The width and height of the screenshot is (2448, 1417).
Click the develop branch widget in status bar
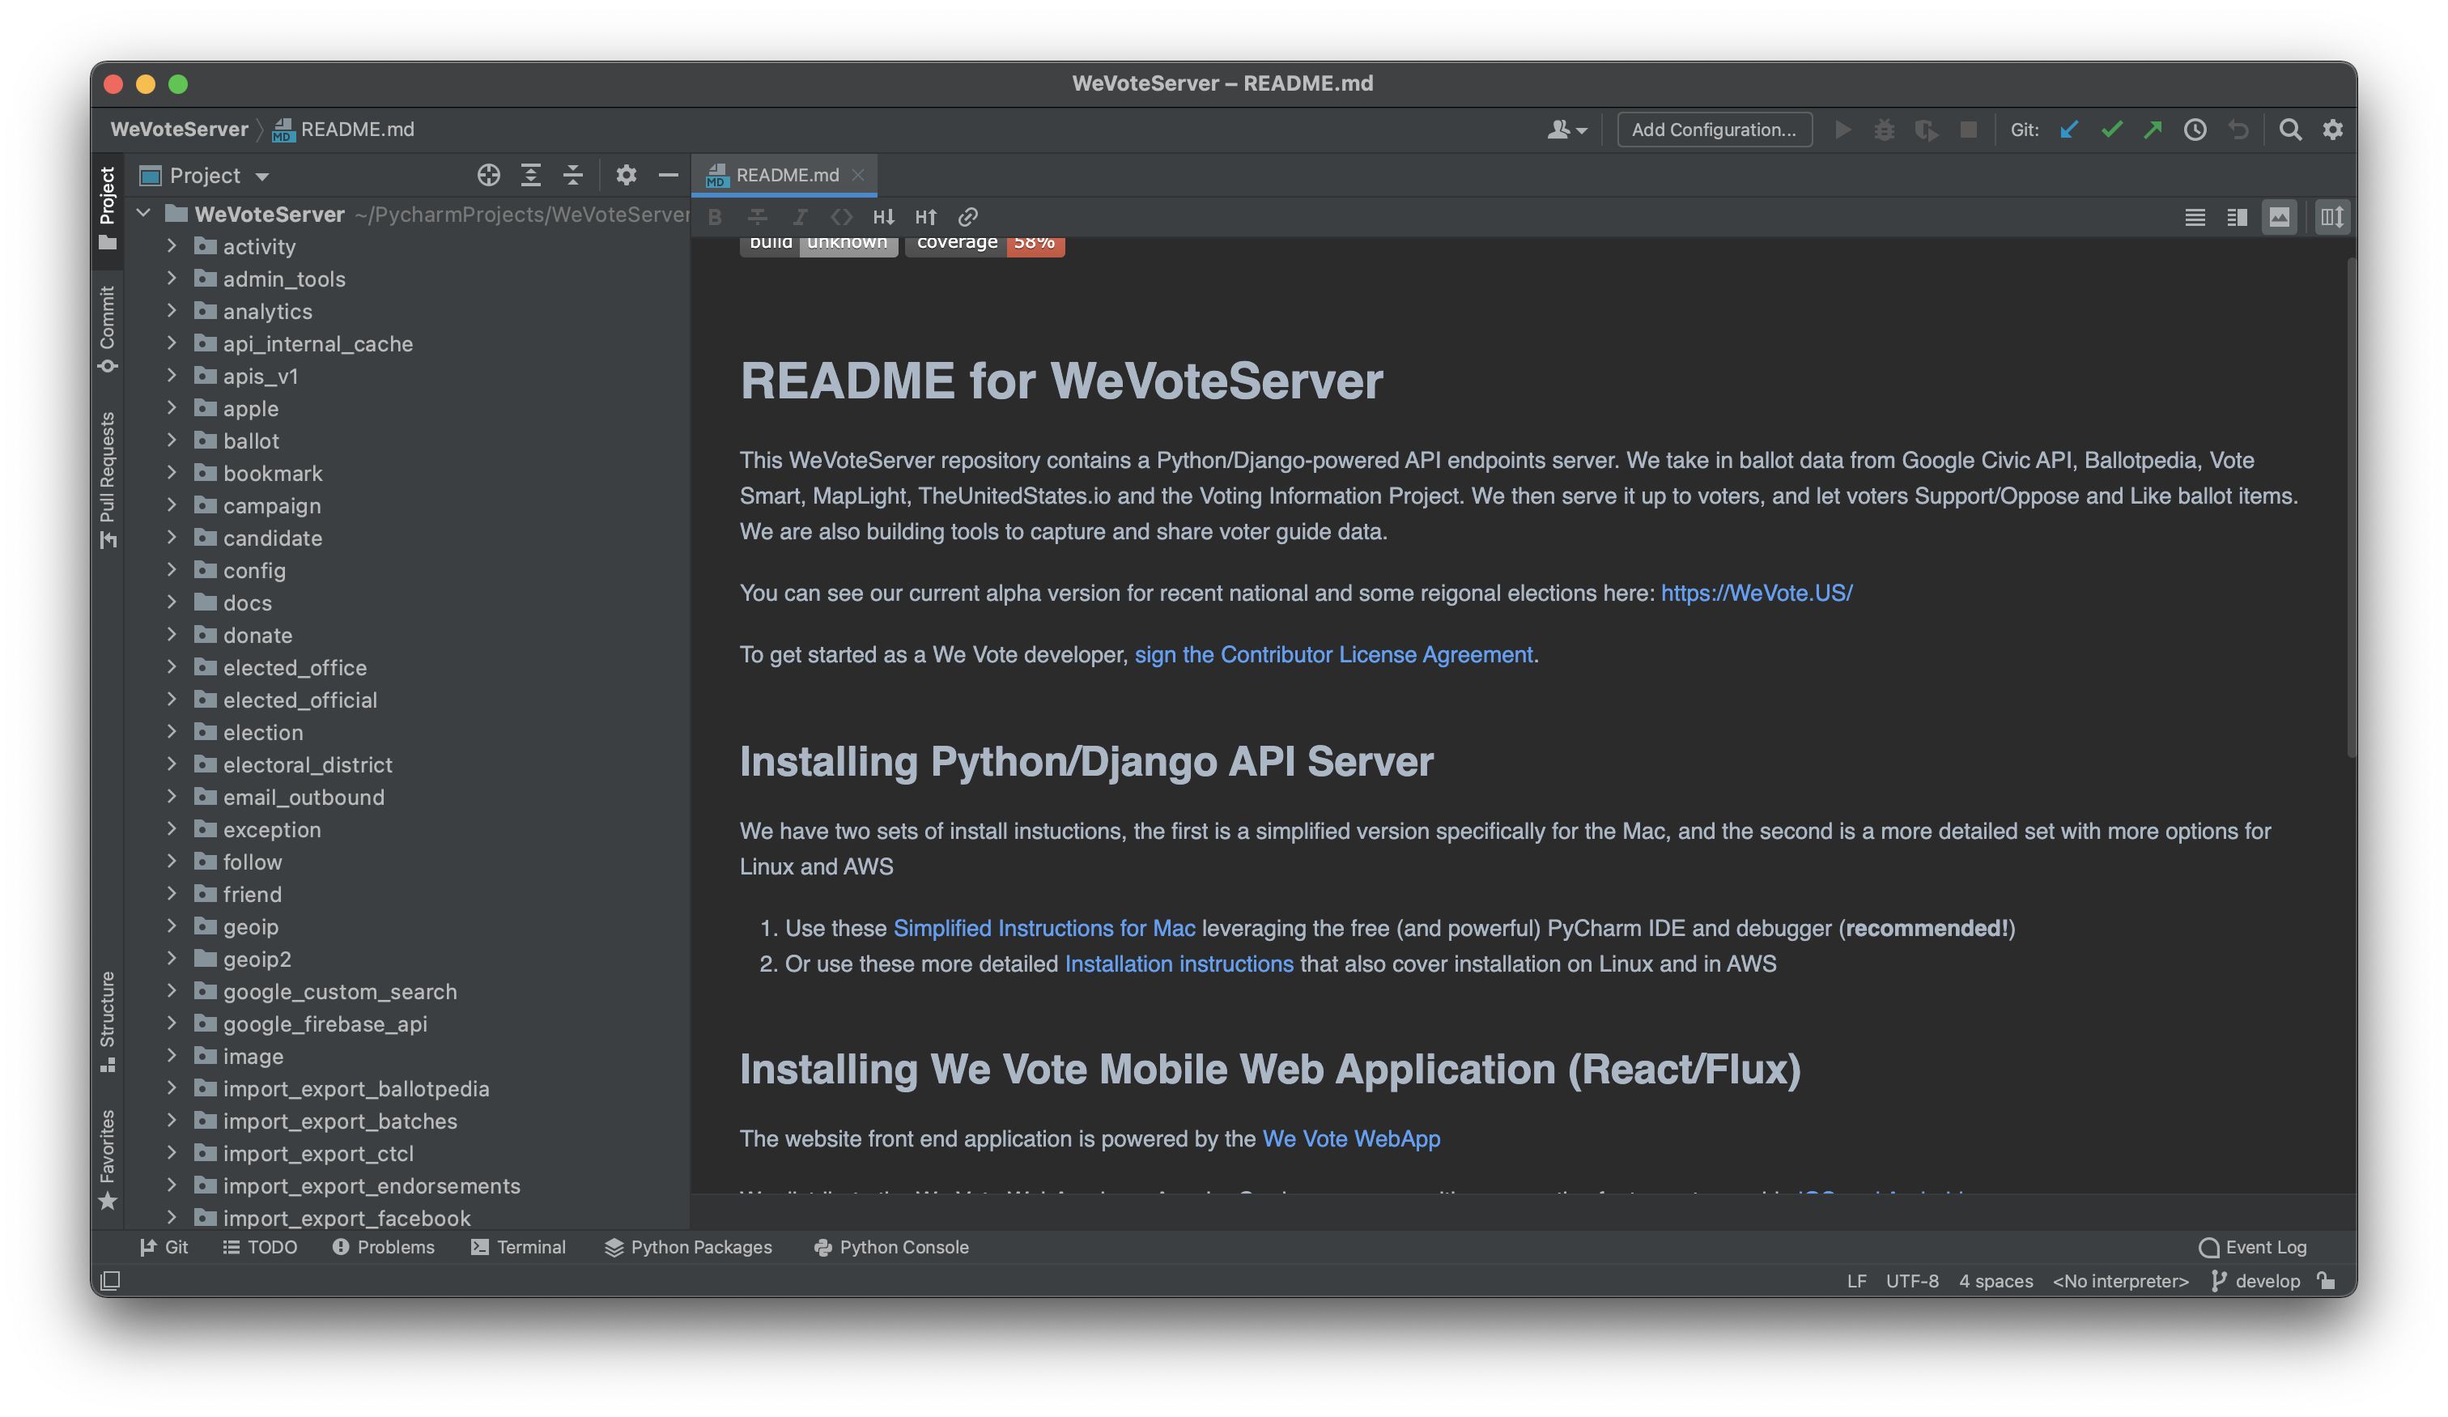pos(2255,1281)
